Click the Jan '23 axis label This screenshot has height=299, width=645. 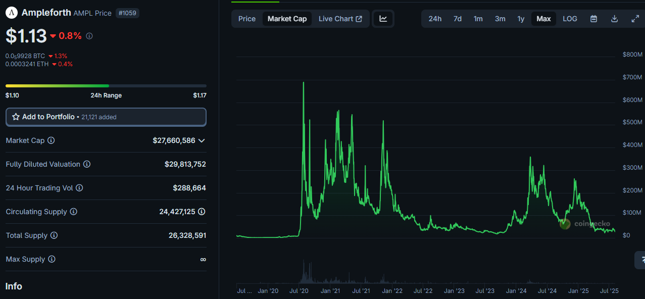[x=454, y=291]
